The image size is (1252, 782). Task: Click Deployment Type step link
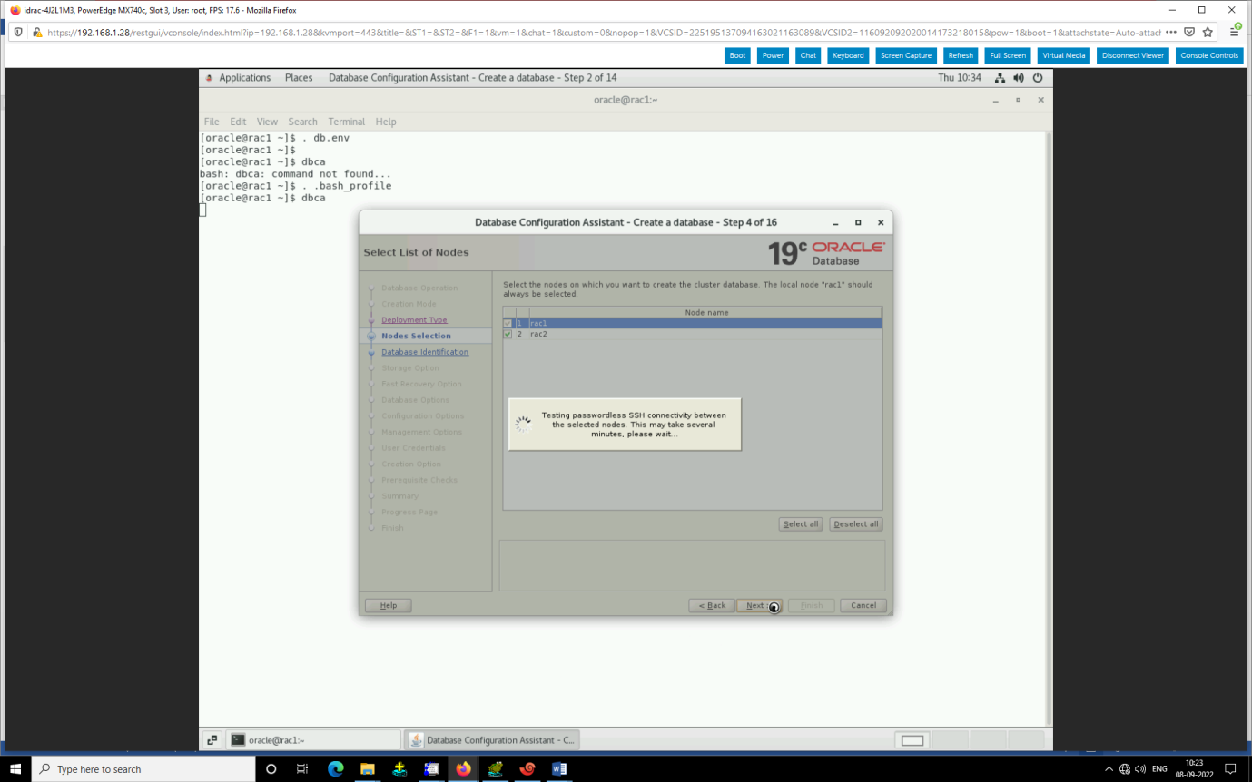point(414,320)
